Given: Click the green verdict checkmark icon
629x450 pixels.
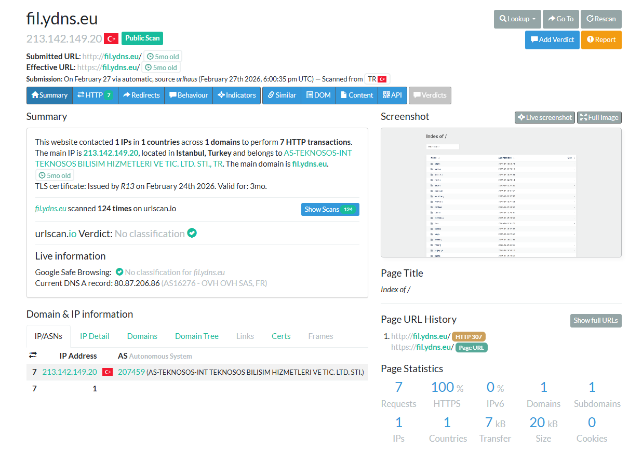Looking at the screenshot, I should pos(192,233).
